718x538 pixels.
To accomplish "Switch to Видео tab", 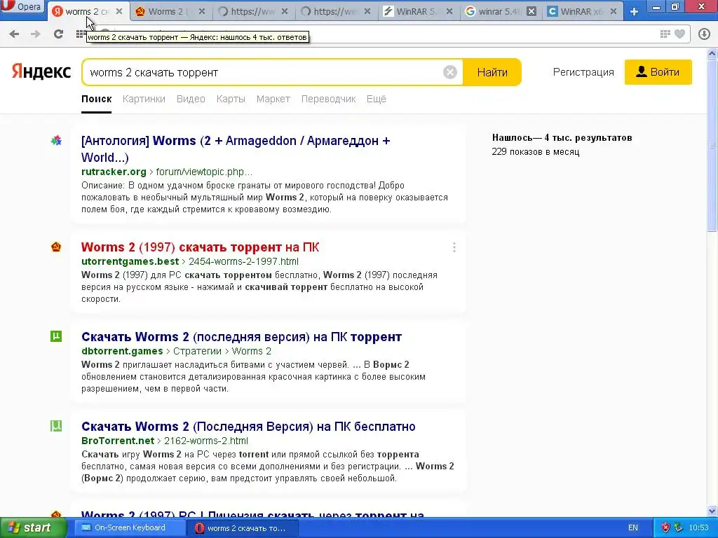I will click(x=191, y=99).
